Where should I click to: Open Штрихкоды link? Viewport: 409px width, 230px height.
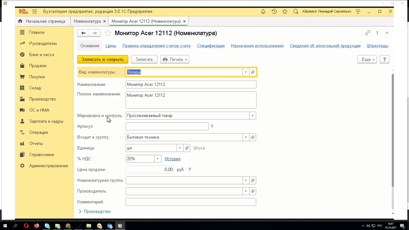coord(378,46)
